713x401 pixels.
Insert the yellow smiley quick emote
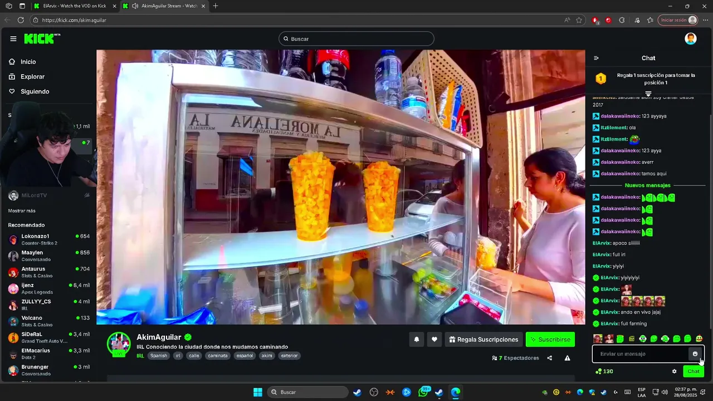pos(699,339)
